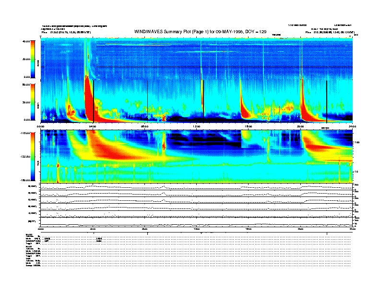Click the 20:00 time label below the RAD1 panel
Screen dimensions: 380x294
tap(300, 126)
